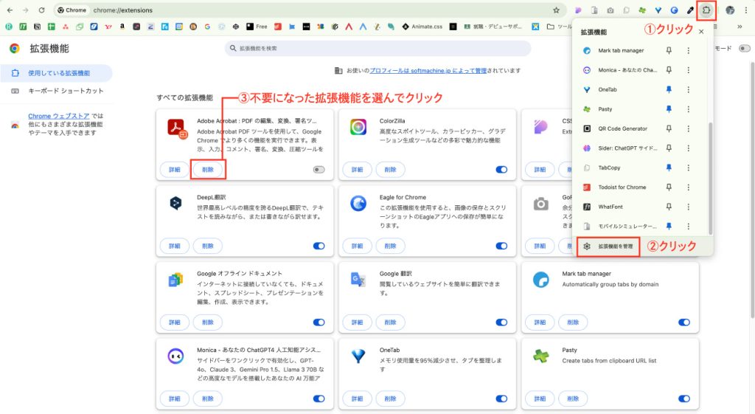The width and height of the screenshot is (755, 414).
Task: Open three-dot menu for QR Code Generator
Action: pyautogui.click(x=688, y=128)
